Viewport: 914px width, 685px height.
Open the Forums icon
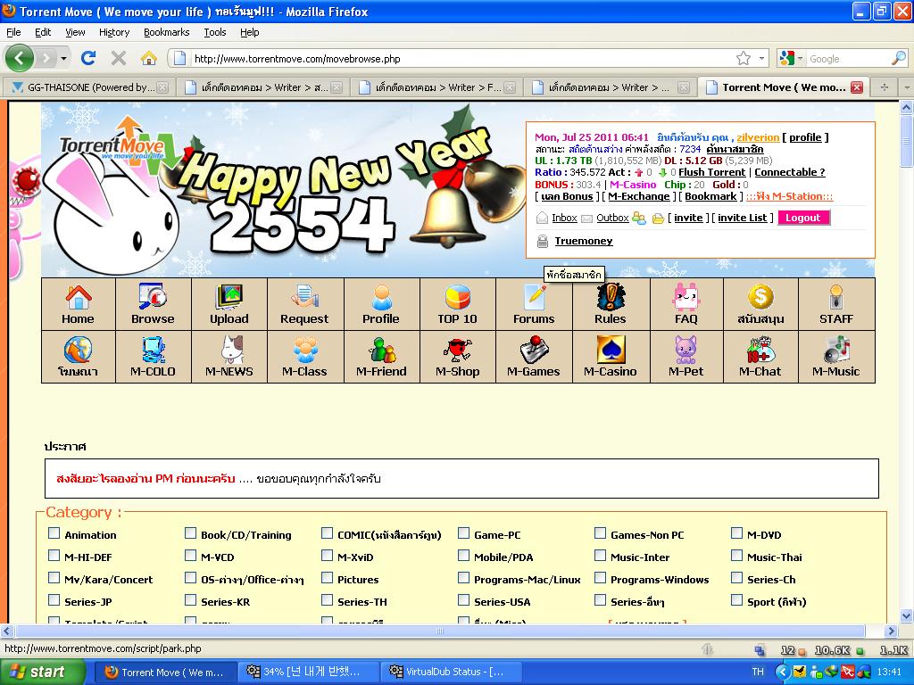click(534, 297)
